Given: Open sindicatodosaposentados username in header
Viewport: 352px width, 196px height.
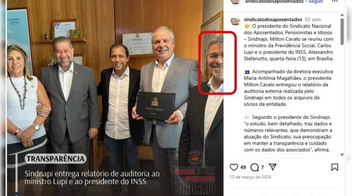Looking at the screenshot, I should click(274, 2).
